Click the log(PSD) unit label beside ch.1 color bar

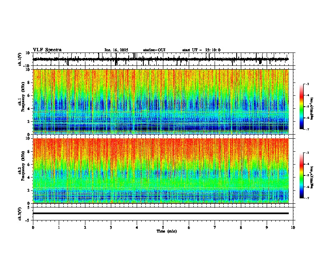[x=312, y=108]
